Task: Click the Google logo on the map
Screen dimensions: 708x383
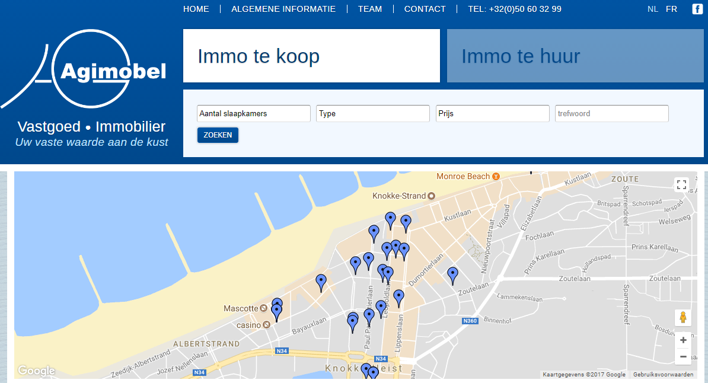Action: tap(36, 371)
